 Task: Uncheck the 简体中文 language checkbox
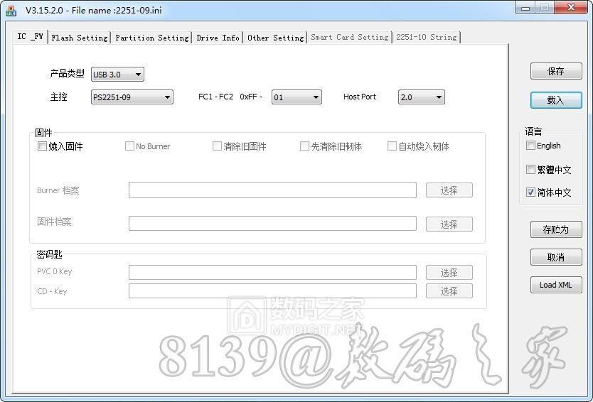[530, 192]
